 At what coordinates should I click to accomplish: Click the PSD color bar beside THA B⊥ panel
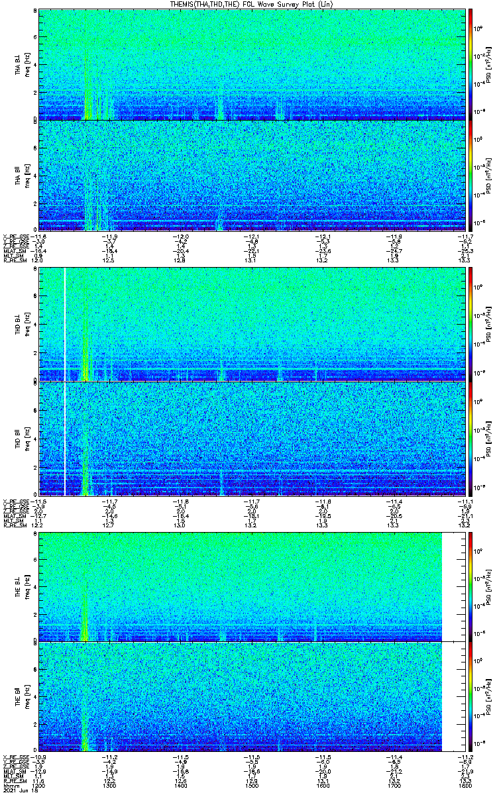pyautogui.click(x=470, y=64)
